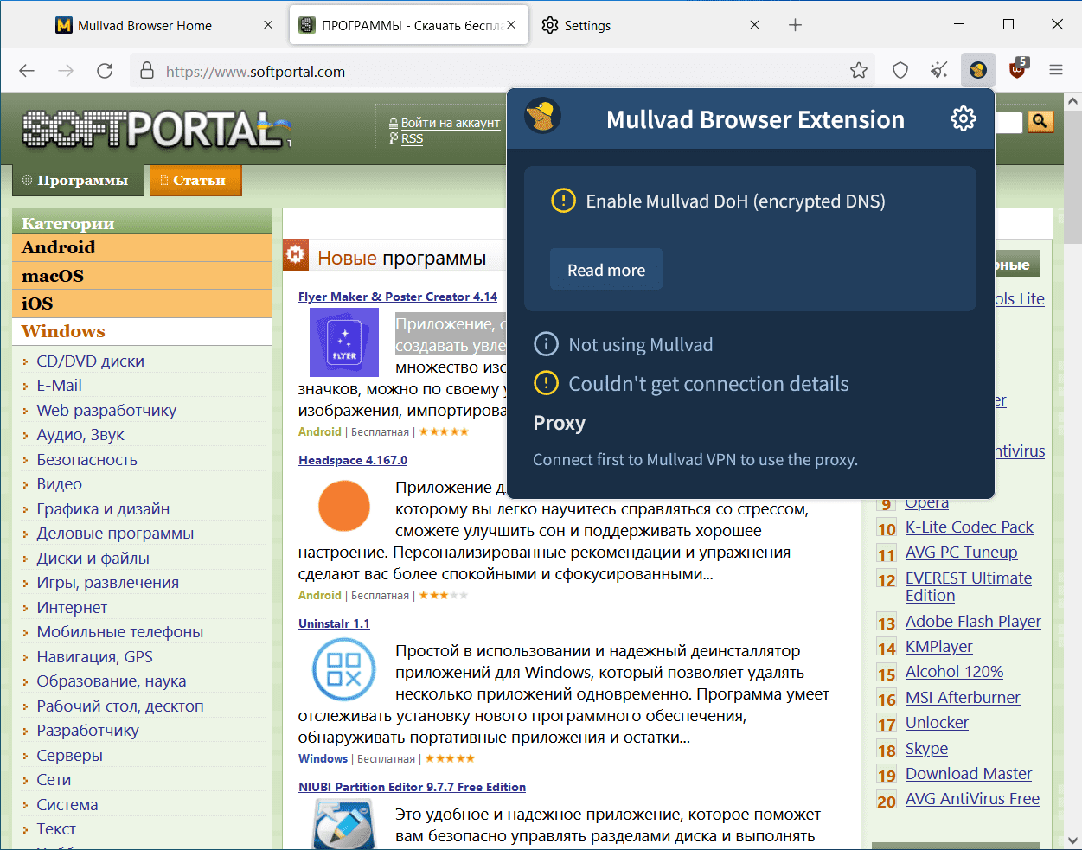
Task: Open KMPlayer link
Action: pos(938,647)
